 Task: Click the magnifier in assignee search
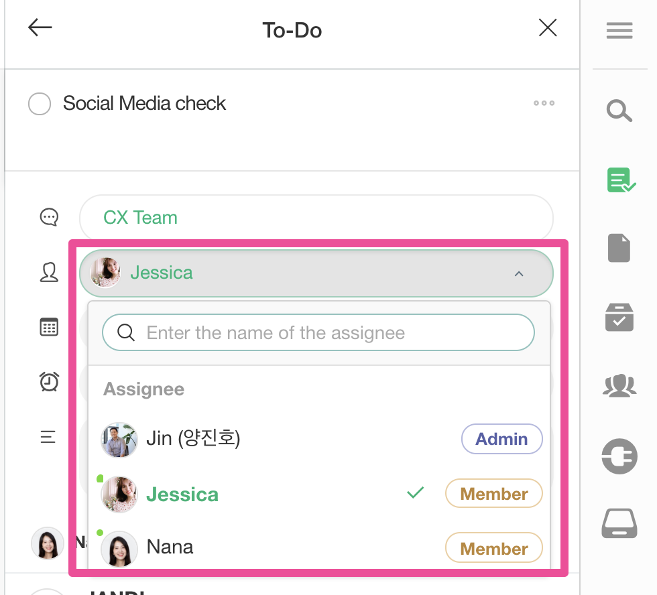[126, 332]
